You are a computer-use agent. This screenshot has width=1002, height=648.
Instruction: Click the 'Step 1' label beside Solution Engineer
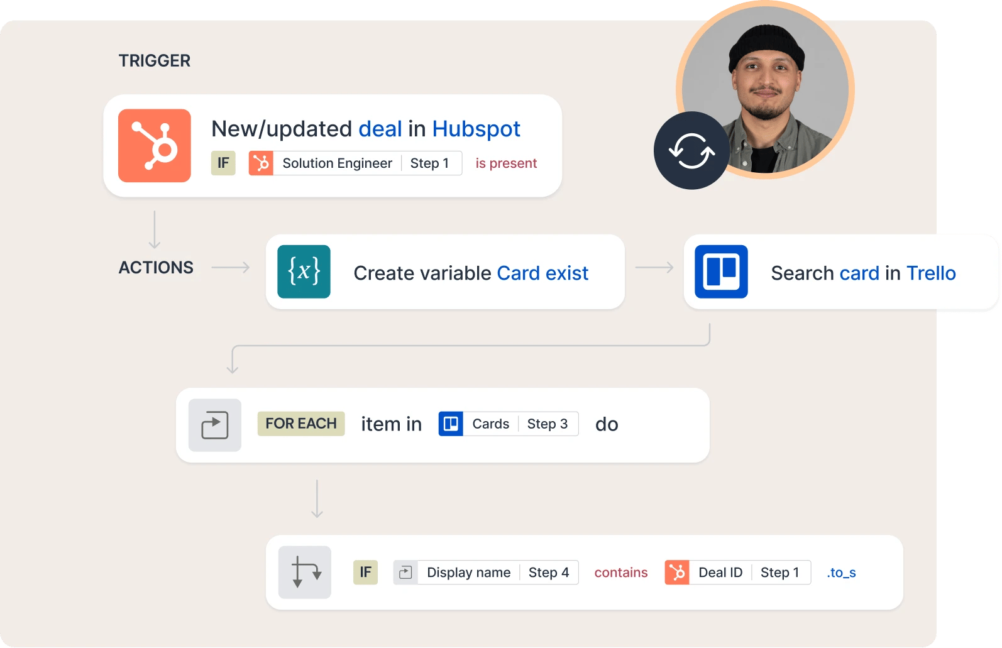(x=429, y=163)
